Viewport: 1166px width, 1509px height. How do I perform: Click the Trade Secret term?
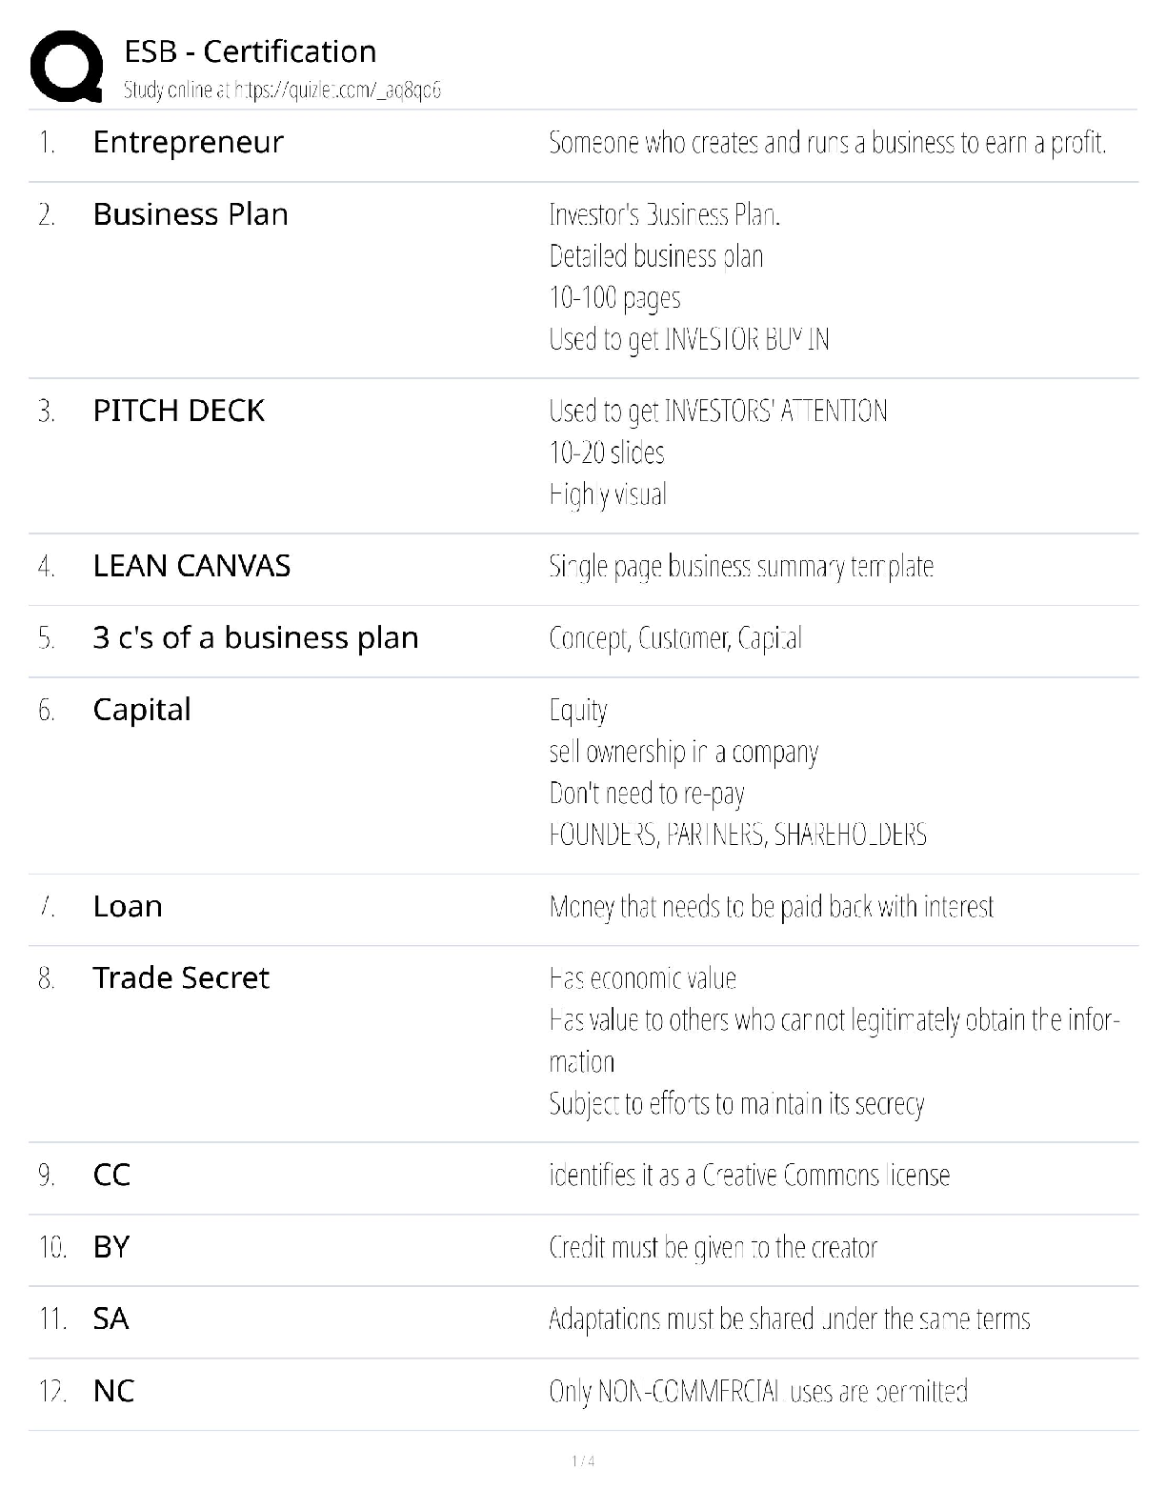(x=181, y=977)
